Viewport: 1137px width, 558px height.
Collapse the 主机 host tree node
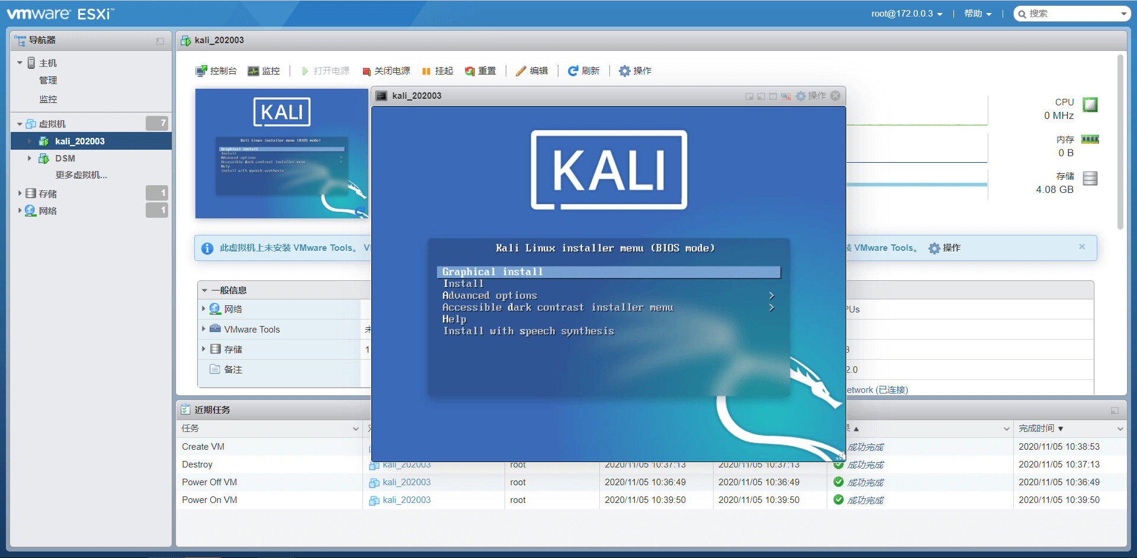20,63
